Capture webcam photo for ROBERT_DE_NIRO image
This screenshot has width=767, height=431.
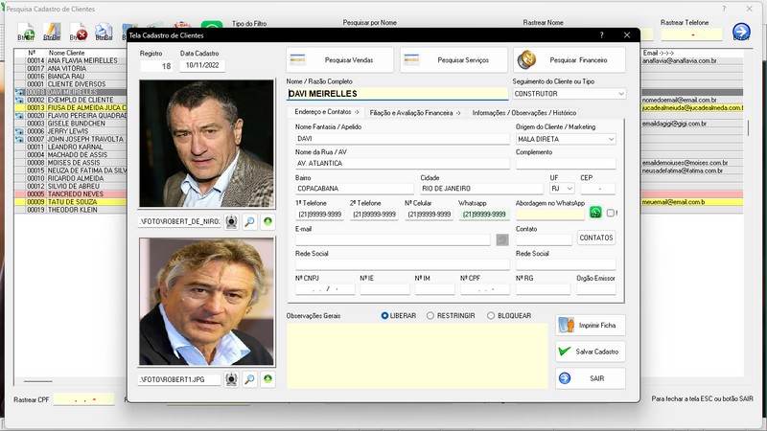[x=231, y=221]
